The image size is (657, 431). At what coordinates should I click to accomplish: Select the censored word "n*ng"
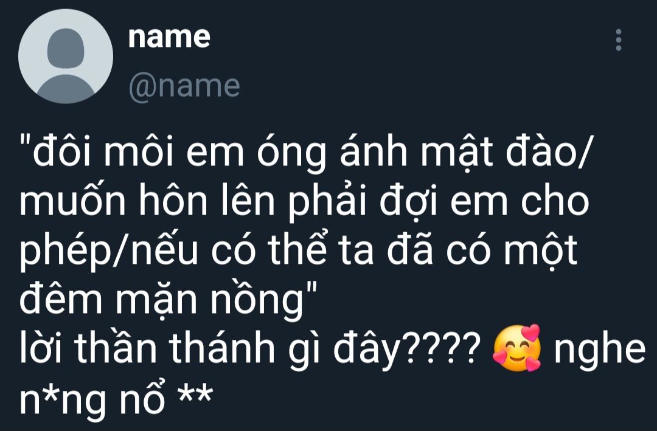click(63, 399)
